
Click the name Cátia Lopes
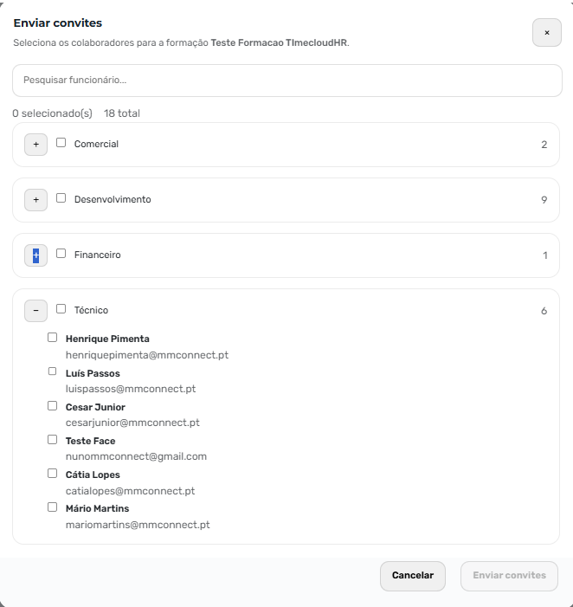pyautogui.click(x=93, y=475)
